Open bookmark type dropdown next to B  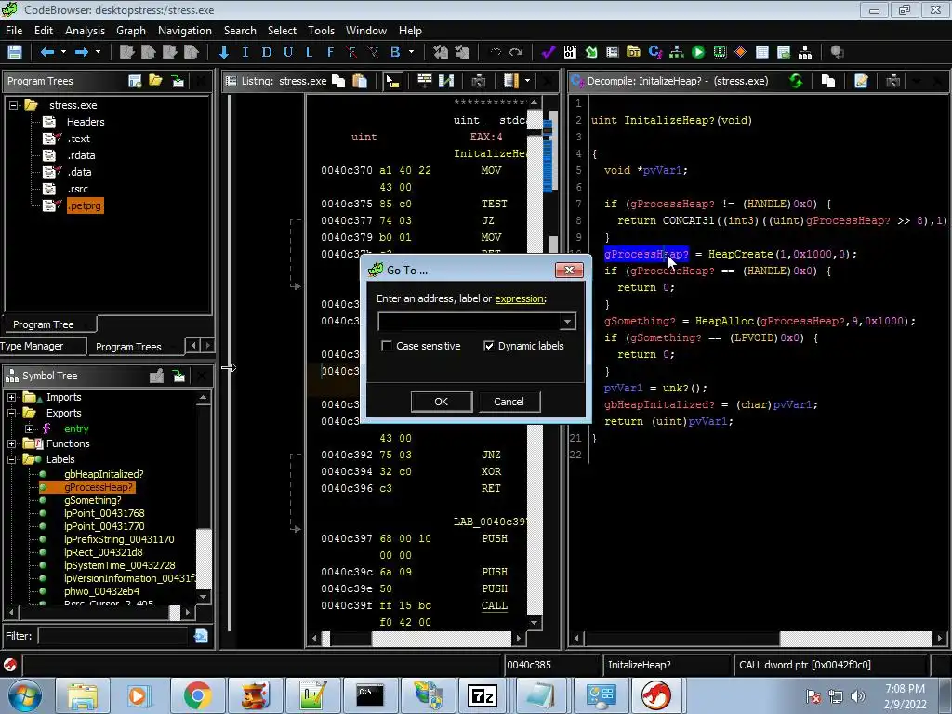click(412, 52)
